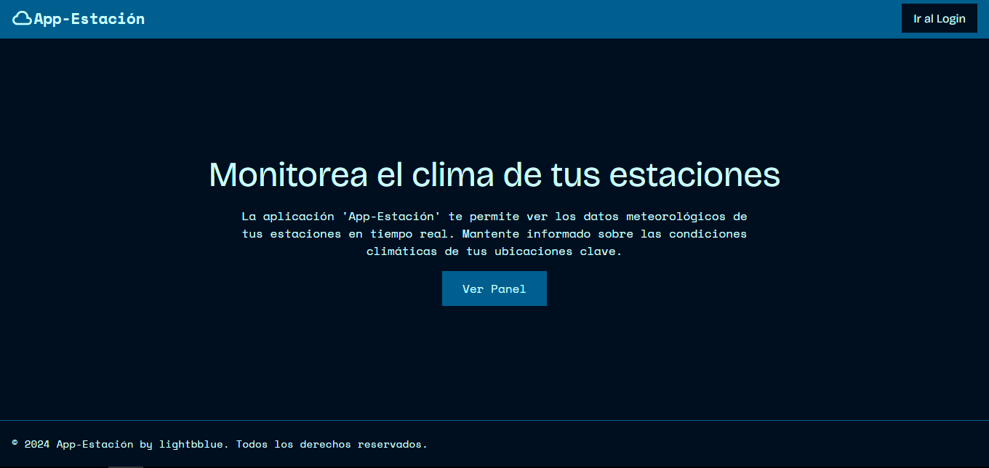Click the '© 2024 App-Estación by lightbblue' footer text
The width and height of the screenshot is (989, 468).
220,444
